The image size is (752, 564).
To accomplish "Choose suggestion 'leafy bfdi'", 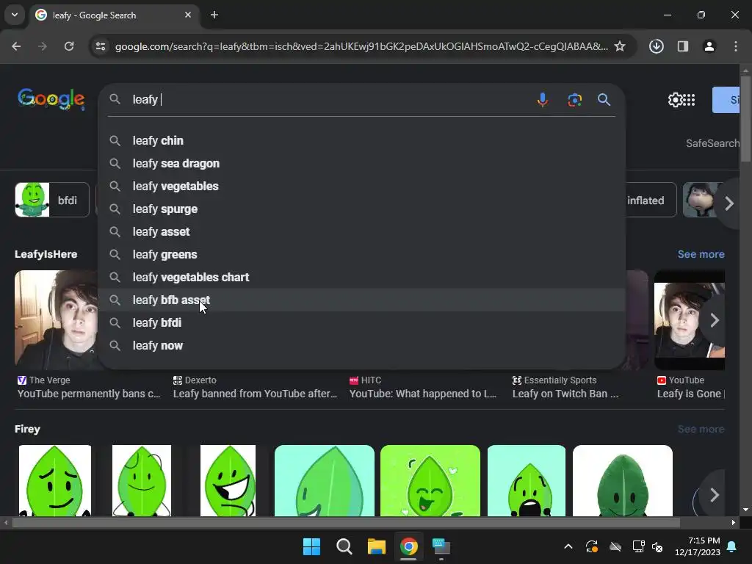I will [361, 323].
